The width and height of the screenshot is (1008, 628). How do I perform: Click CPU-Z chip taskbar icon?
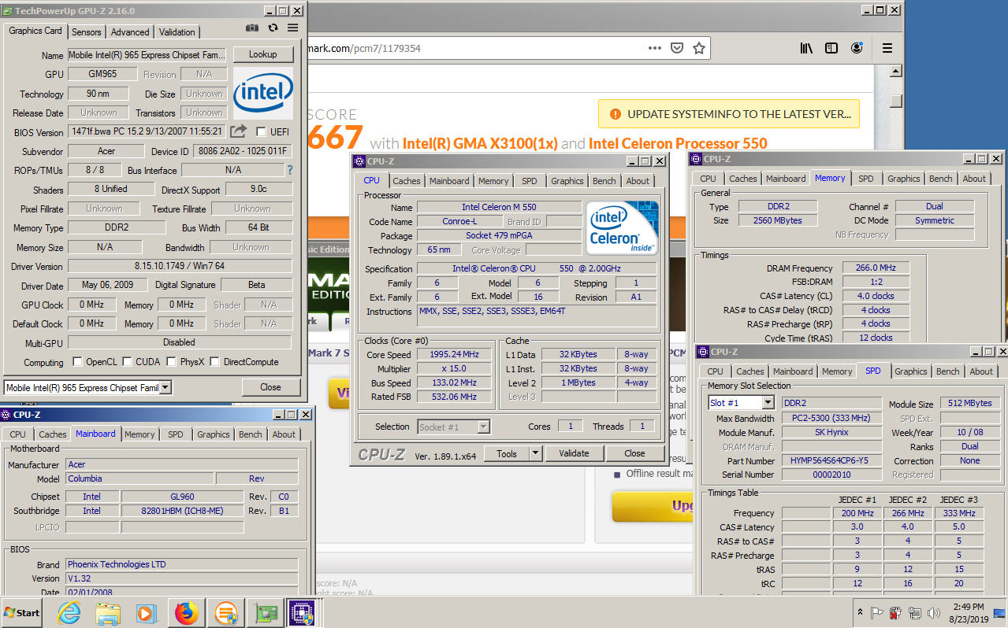[x=302, y=612]
